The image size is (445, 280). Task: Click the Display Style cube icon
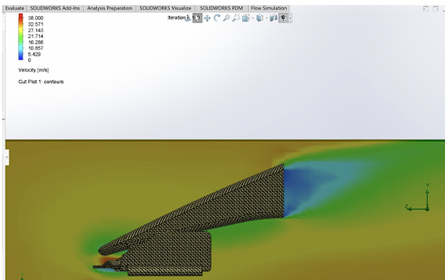[260, 18]
